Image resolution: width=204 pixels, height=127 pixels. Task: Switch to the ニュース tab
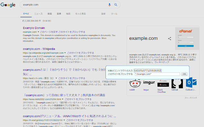click(38, 14)
